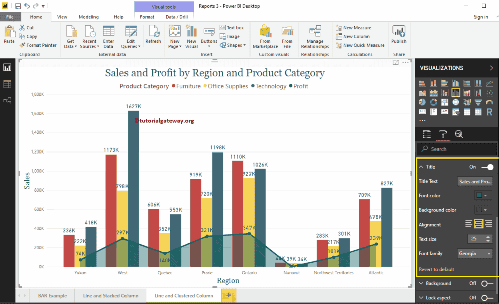The height and width of the screenshot is (304, 499).
Task: Open the Shapes dropdown
Action: click(233, 45)
